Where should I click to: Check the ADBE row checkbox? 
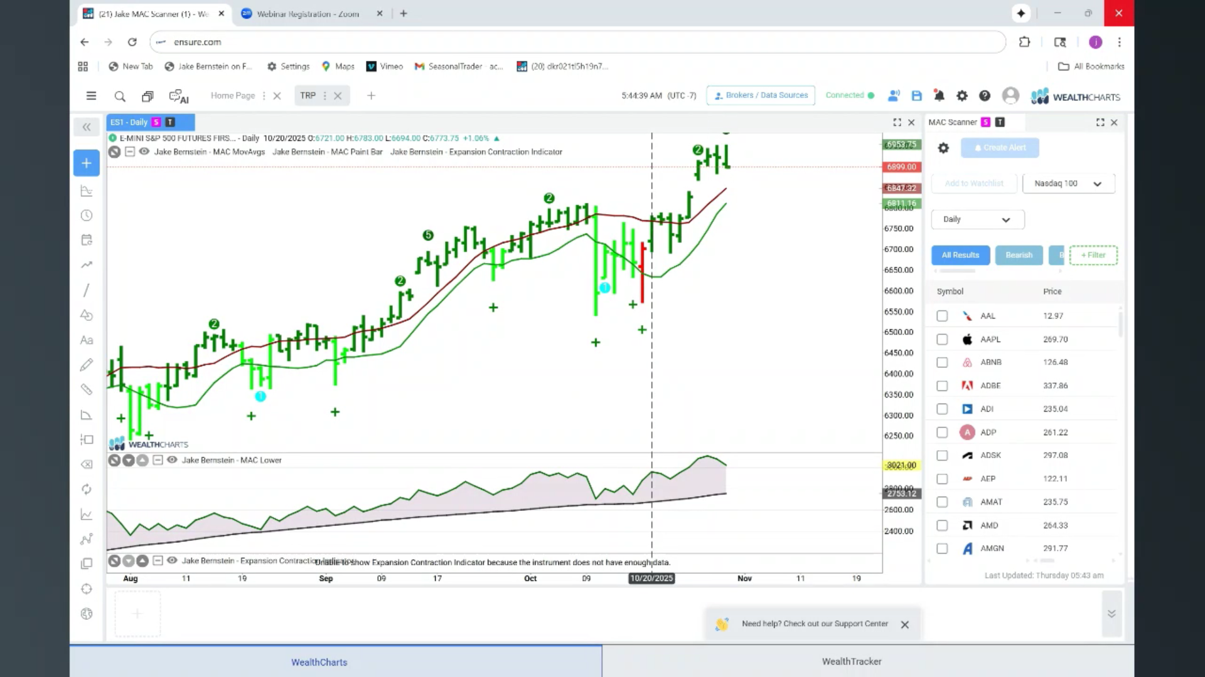[x=942, y=386]
